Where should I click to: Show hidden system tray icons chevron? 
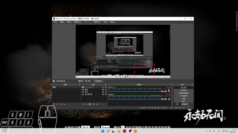[x=206, y=131]
